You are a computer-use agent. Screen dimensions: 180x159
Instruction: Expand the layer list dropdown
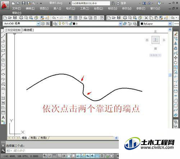[120, 24]
